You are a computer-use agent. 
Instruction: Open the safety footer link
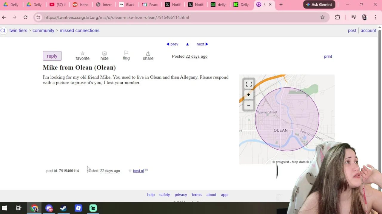coord(164,195)
